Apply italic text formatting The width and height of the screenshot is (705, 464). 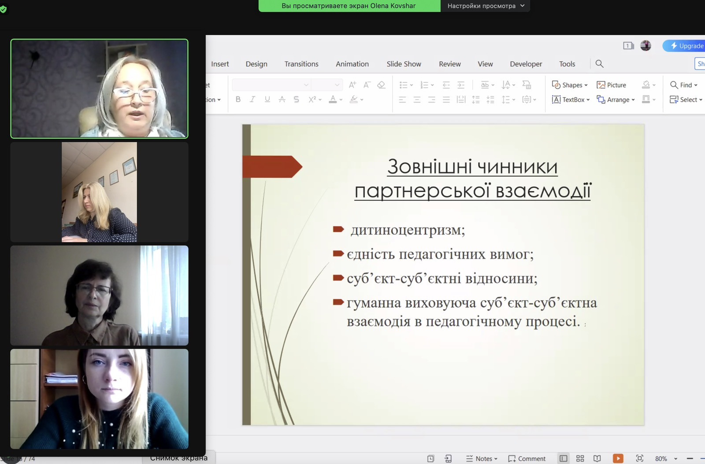(252, 99)
